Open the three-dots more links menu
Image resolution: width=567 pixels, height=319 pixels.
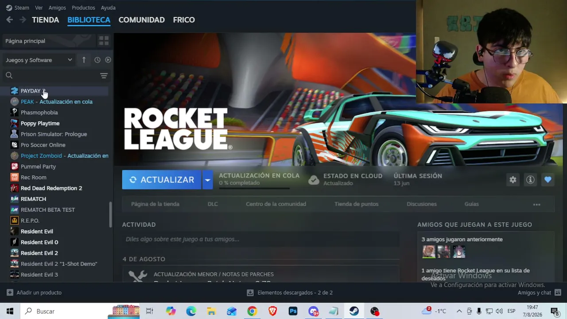pyautogui.click(x=537, y=204)
